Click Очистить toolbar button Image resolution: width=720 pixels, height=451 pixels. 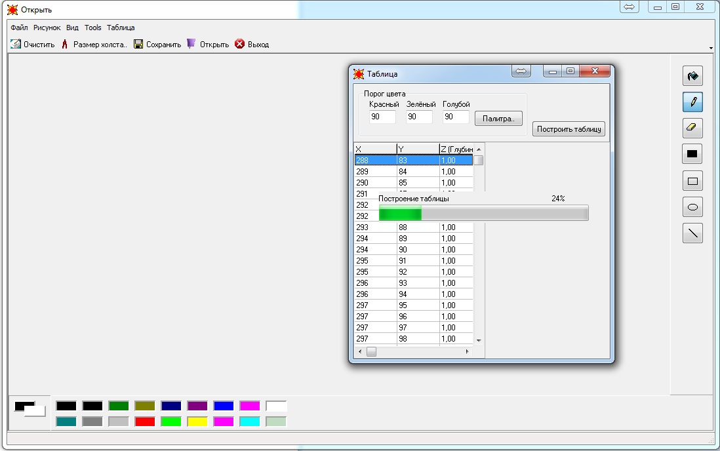[33, 45]
